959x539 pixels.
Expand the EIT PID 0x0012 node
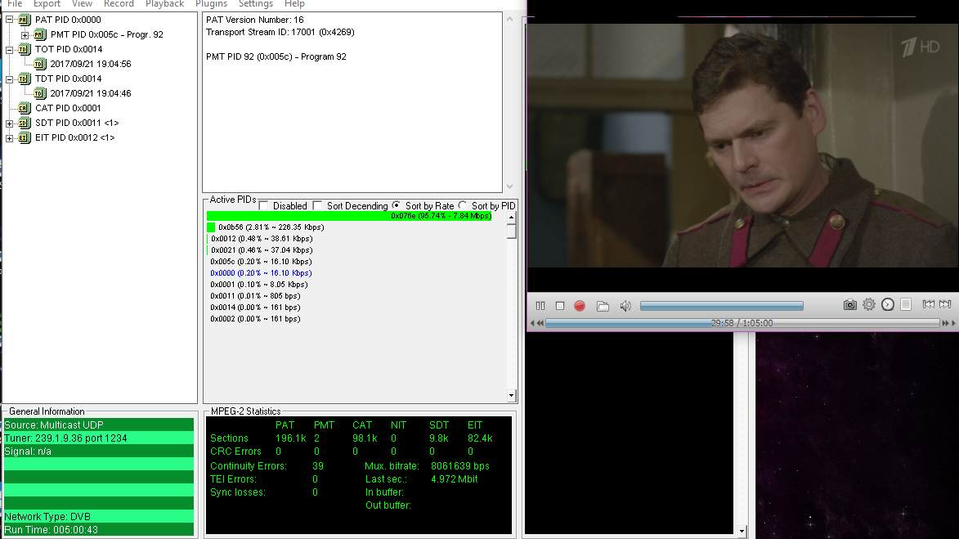tap(9, 138)
